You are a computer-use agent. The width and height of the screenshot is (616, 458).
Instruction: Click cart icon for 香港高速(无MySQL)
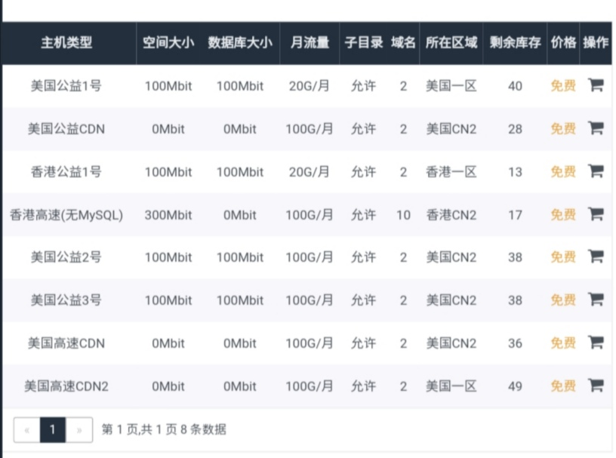[596, 214]
